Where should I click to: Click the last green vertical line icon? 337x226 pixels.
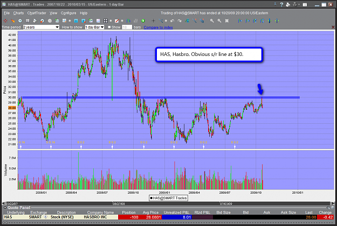[277, 21]
